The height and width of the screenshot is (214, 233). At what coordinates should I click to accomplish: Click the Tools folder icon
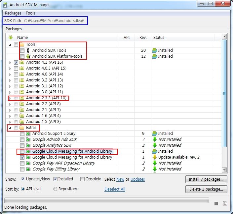22,44
